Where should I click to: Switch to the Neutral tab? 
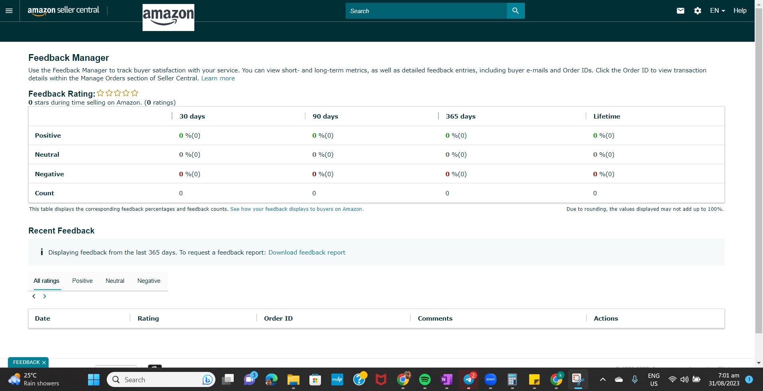[115, 281]
